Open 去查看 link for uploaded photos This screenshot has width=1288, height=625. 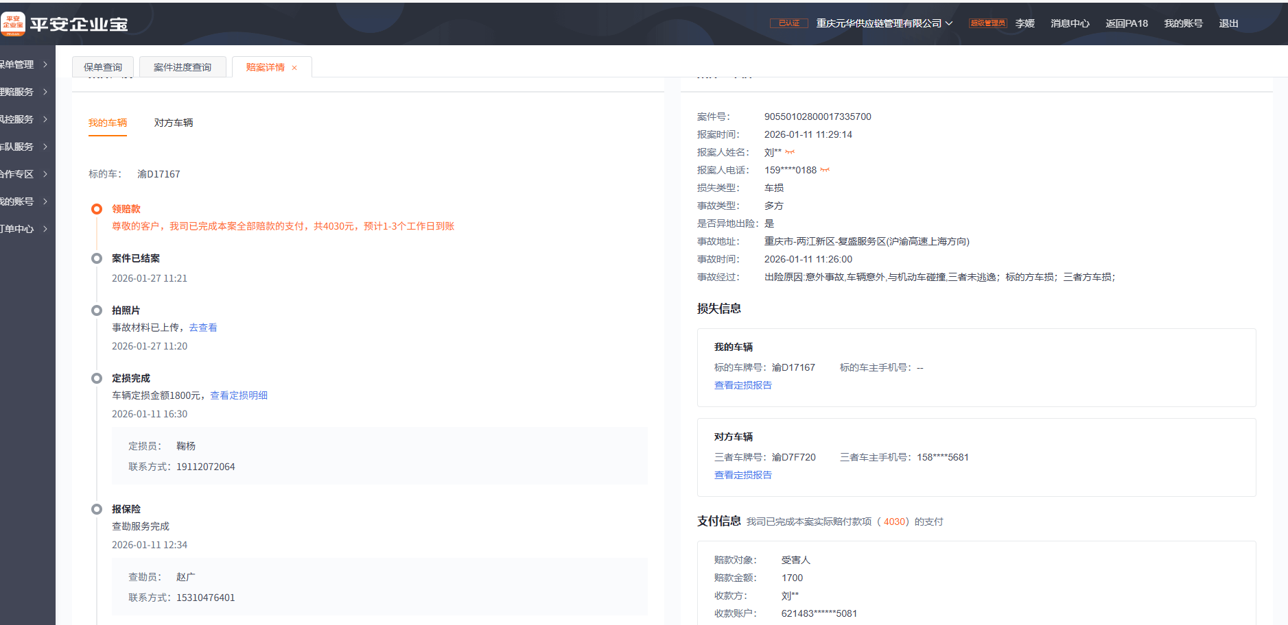(x=203, y=328)
